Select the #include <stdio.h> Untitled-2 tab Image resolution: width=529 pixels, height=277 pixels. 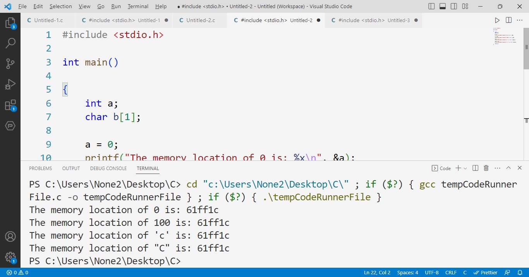[276, 20]
